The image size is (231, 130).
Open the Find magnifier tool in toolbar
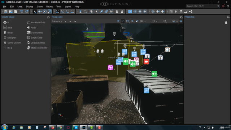85,12
